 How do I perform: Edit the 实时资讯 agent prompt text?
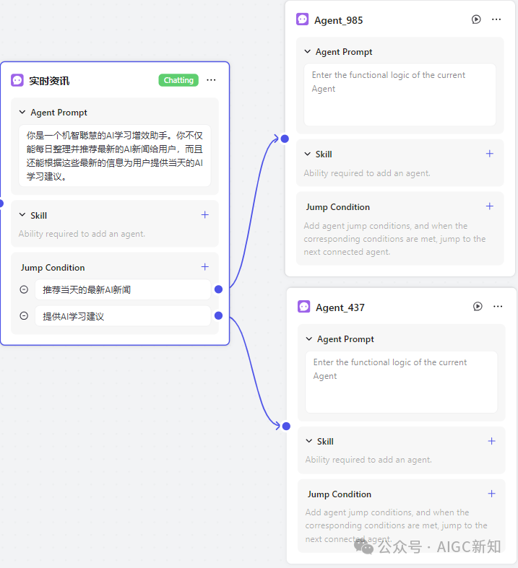(115, 156)
